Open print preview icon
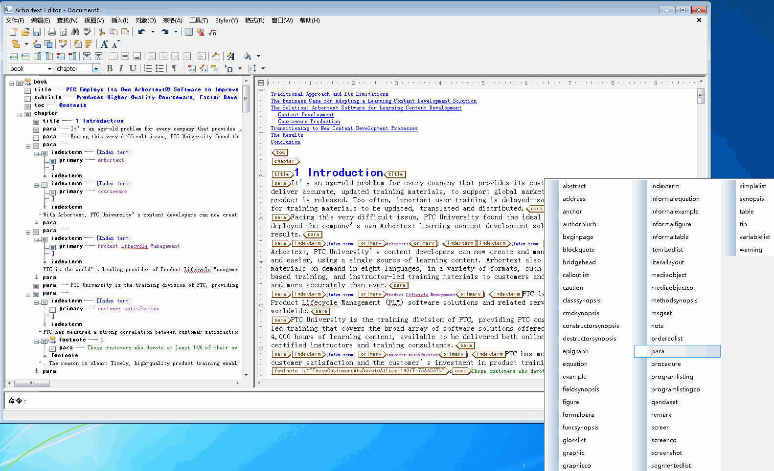Image resolution: width=774 pixels, height=471 pixels. (64, 32)
